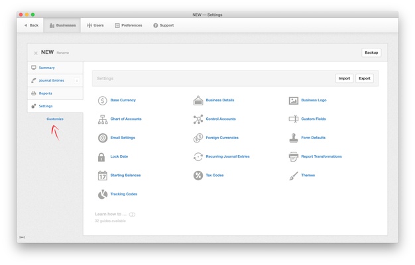
Task: Open the Foreign Currencies link
Action: tap(222, 138)
